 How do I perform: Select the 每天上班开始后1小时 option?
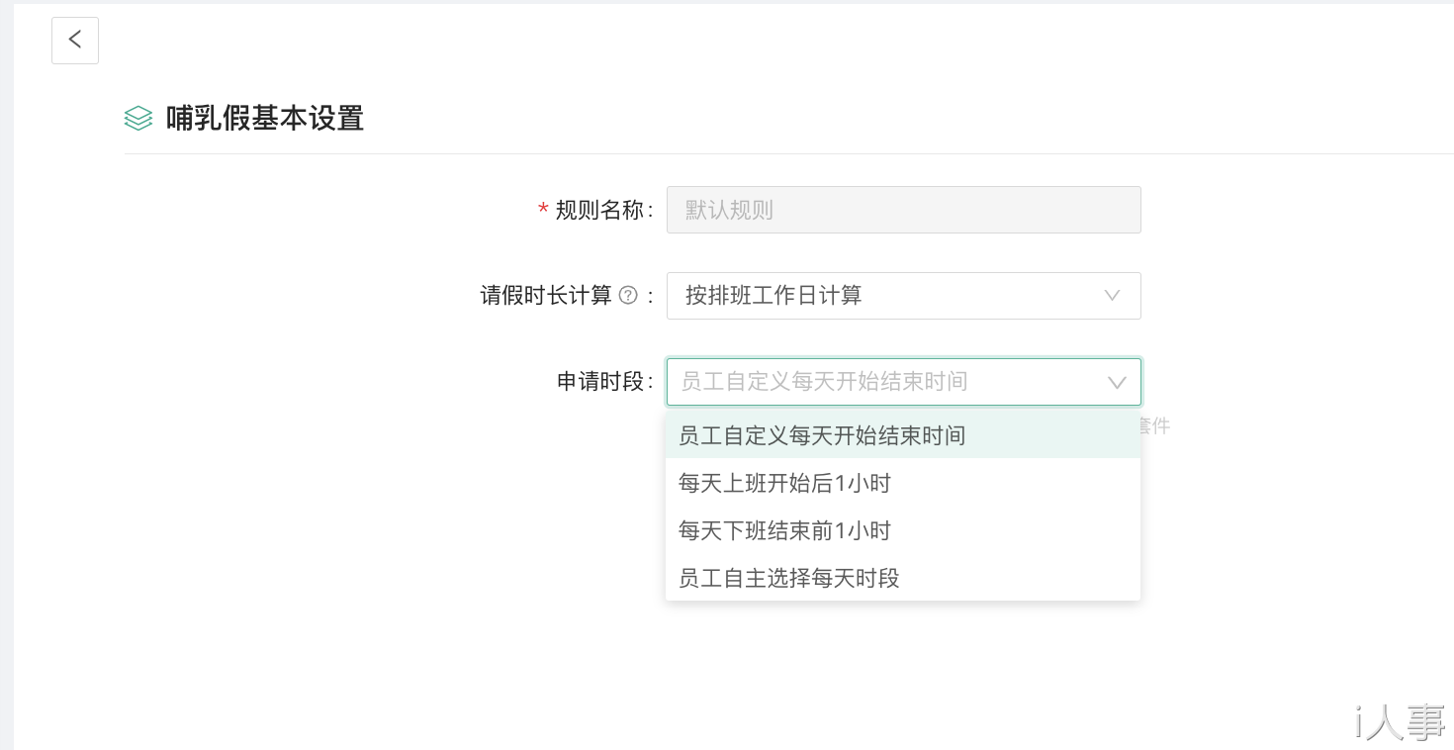coord(782,483)
